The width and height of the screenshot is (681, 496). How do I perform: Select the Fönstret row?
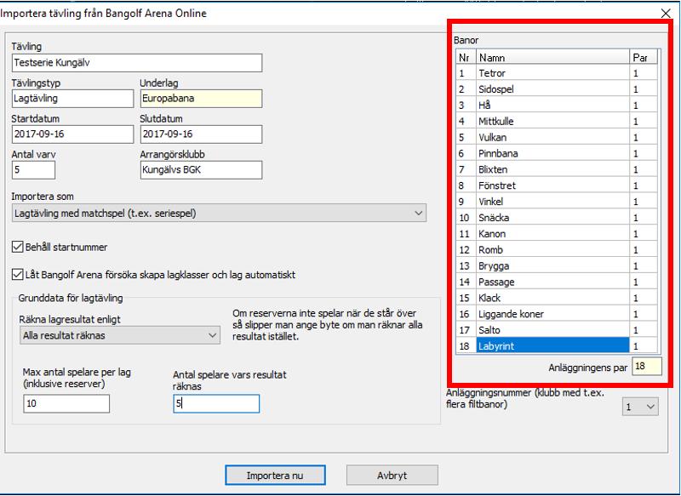[x=557, y=185]
